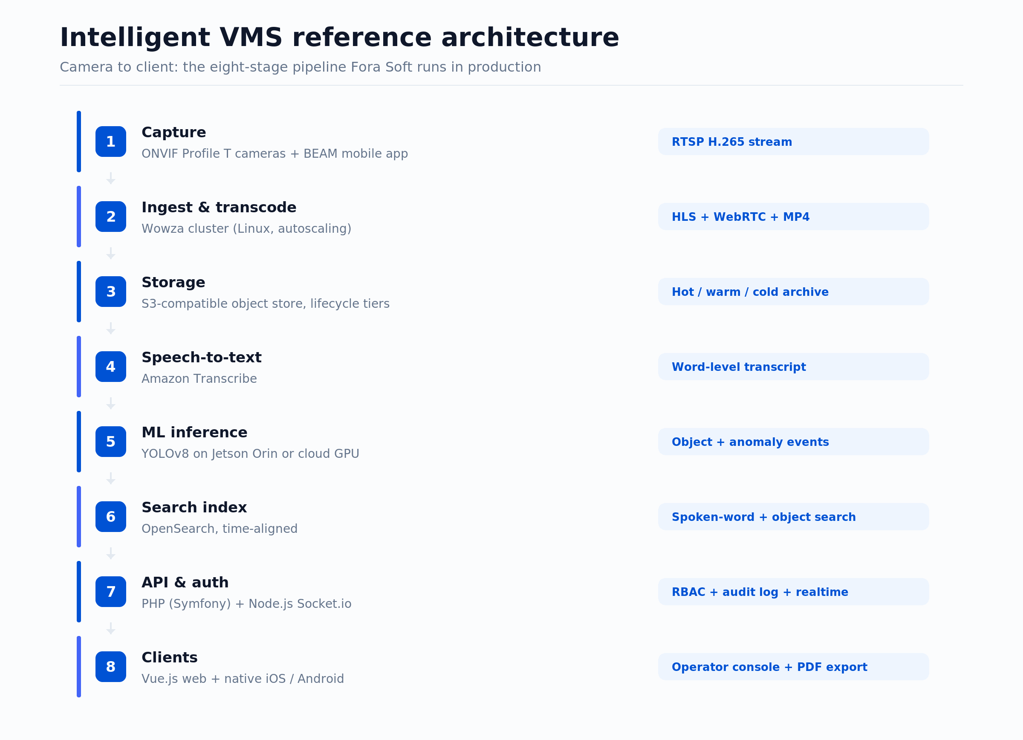
Task: Click the 'Ingest & transcode' stage heading
Action: click(x=219, y=208)
